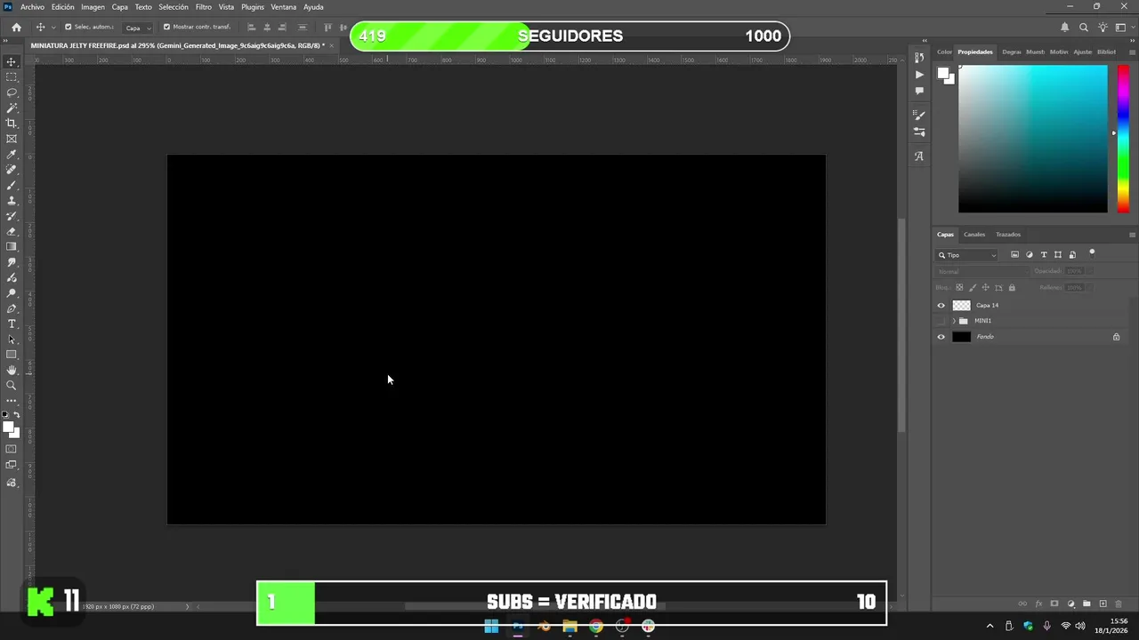Select the Spot Healing Brush tool
1139x640 pixels.
tap(12, 170)
